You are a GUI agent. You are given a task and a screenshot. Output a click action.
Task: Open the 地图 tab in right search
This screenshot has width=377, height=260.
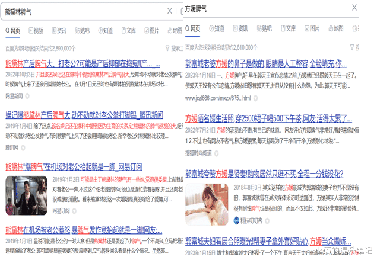tap(336, 28)
